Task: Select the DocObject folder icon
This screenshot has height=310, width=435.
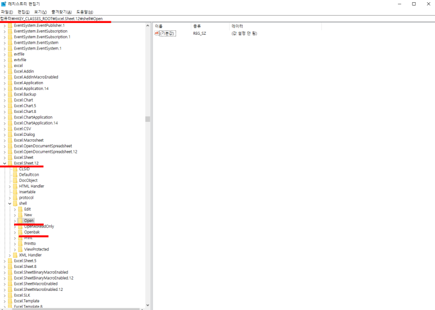Action: 15,180
